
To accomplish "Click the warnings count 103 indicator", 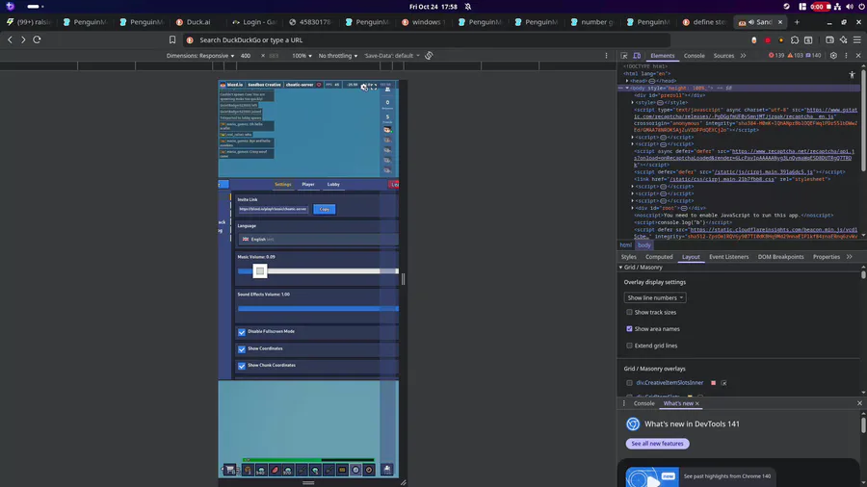I will click(x=795, y=56).
